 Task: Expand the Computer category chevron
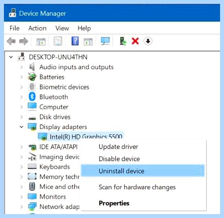(x=22, y=107)
